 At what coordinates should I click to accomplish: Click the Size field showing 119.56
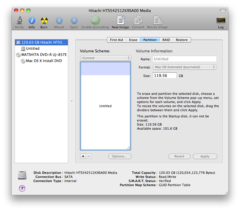point(165,76)
